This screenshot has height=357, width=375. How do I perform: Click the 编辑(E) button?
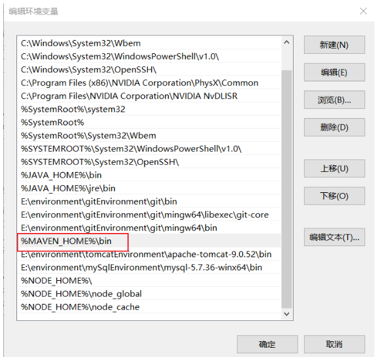click(334, 72)
